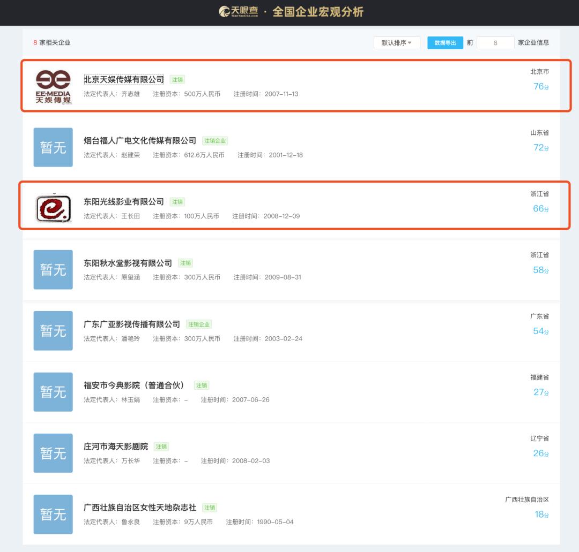This screenshot has height=552, width=579.
Task: Click placeholder logo for 广东广亚影视传播
Action: coord(53,331)
